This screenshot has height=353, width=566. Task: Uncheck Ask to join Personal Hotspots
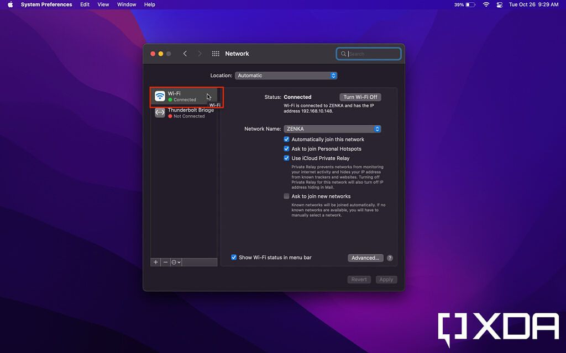[287, 148]
